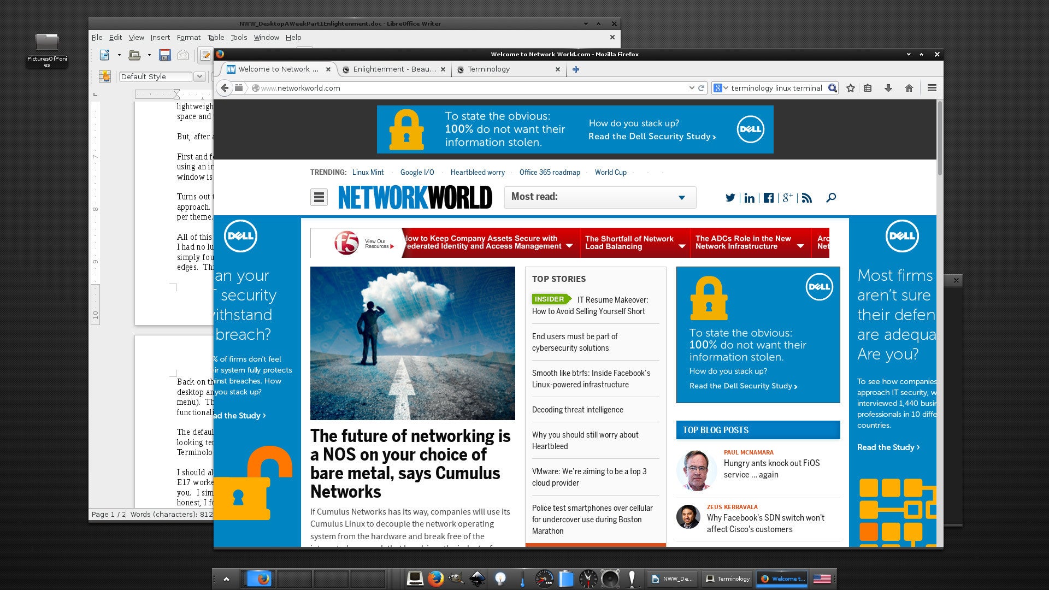
Task: Click the terminal computer icon in shelf
Action: coord(415,579)
